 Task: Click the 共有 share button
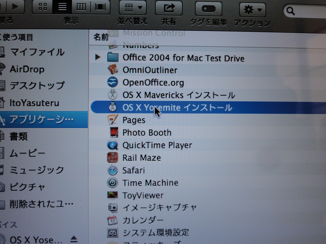pyautogui.click(x=169, y=8)
